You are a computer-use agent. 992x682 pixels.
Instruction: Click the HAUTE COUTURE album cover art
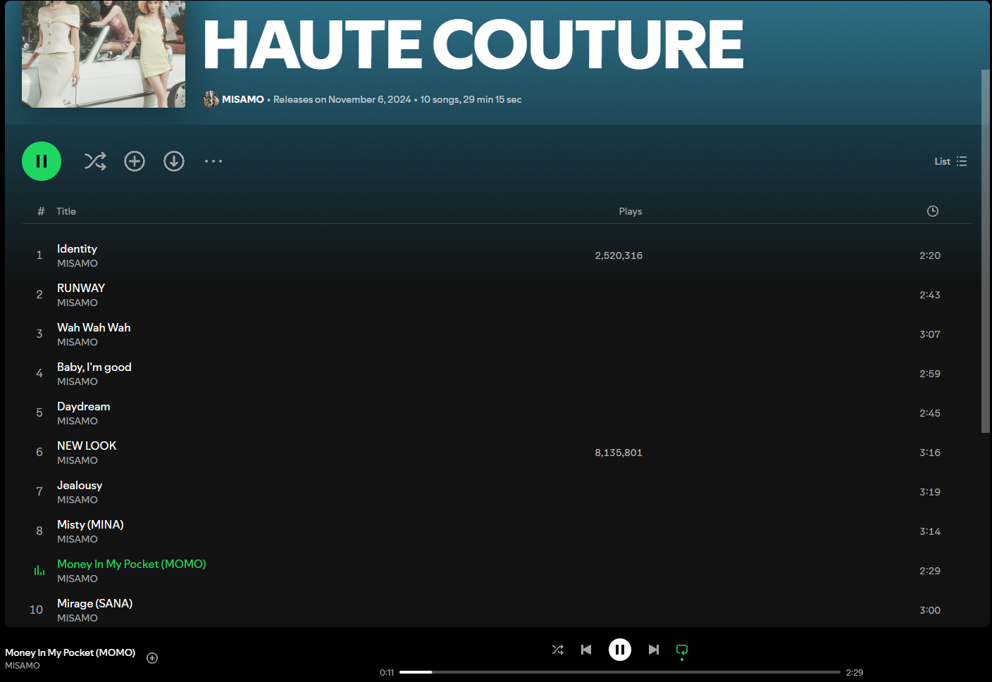[104, 54]
